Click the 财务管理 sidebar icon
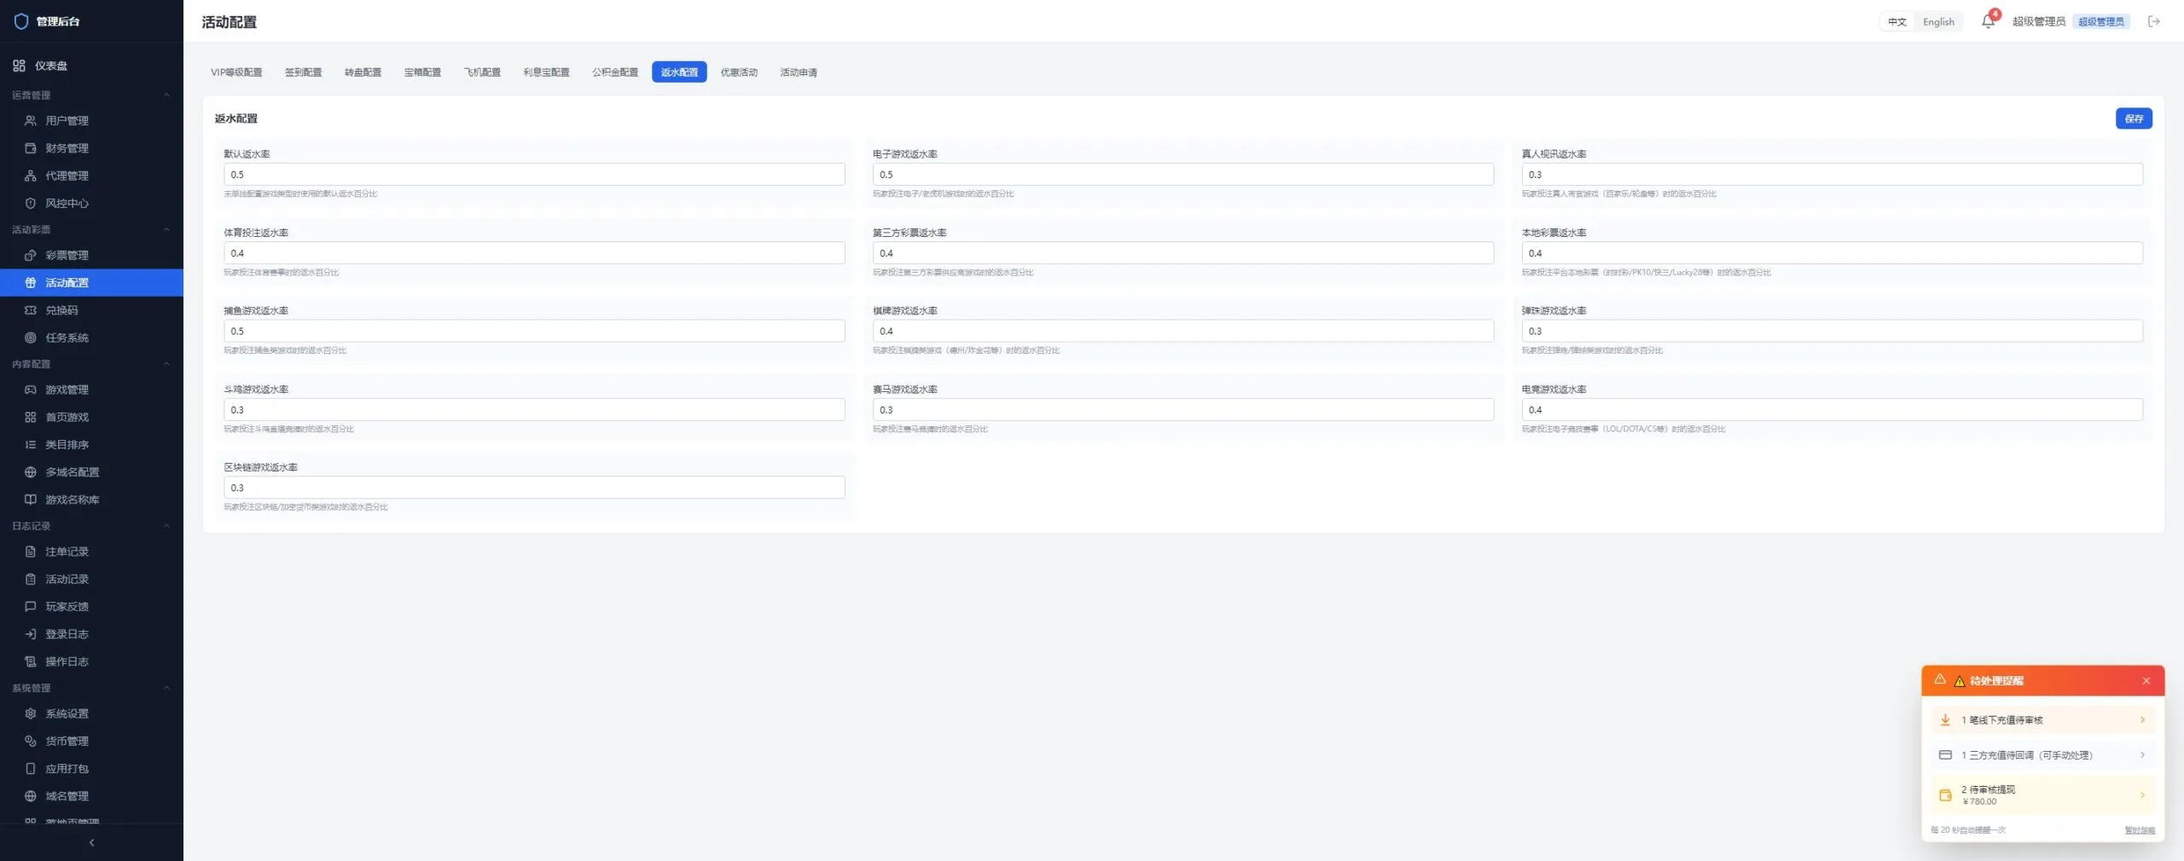The height and width of the screenshot is (861, 2184). [x=31, y=147]
